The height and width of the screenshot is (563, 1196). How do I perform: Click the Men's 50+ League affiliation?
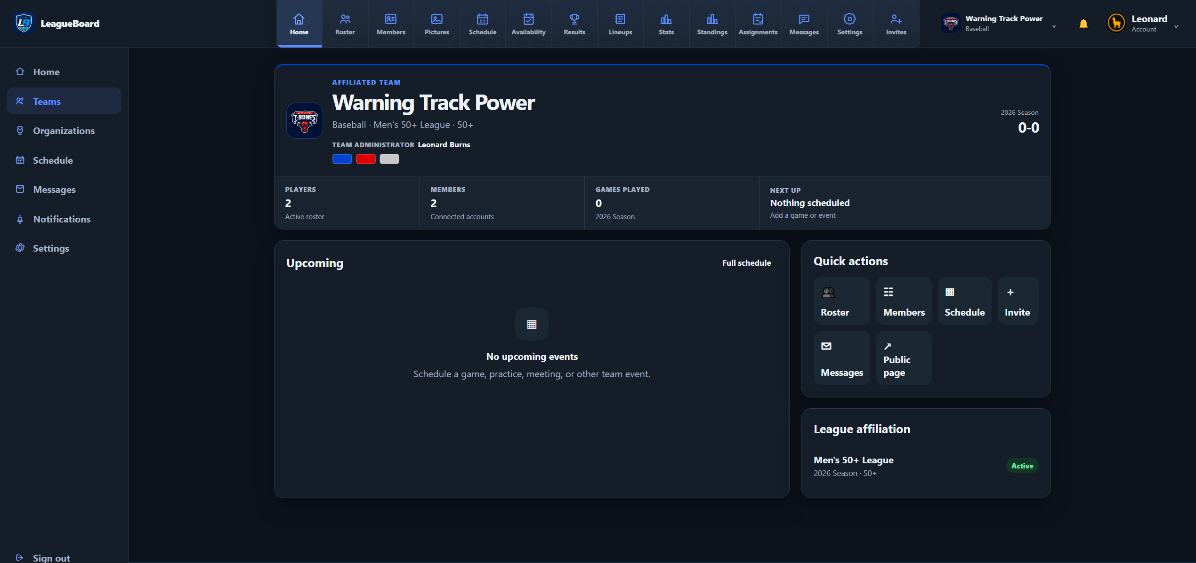[853, 460]
